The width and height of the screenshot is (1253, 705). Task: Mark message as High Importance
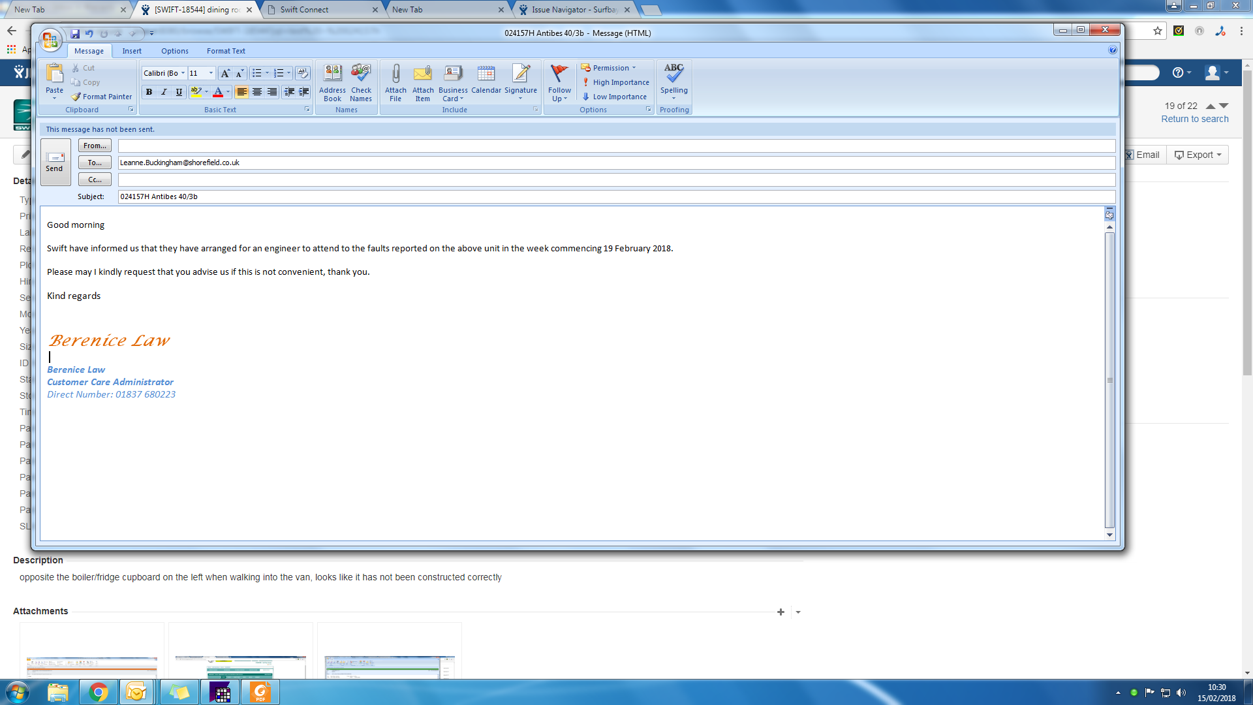[615, 82]
